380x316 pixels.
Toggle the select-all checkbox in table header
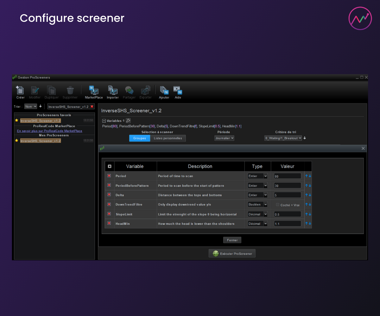pyautogui.click(x=110, y=166)
